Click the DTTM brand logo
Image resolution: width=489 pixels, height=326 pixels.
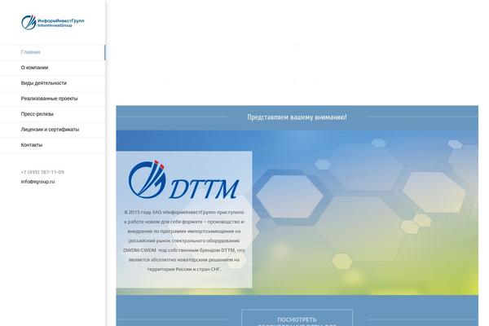(183, 179)
